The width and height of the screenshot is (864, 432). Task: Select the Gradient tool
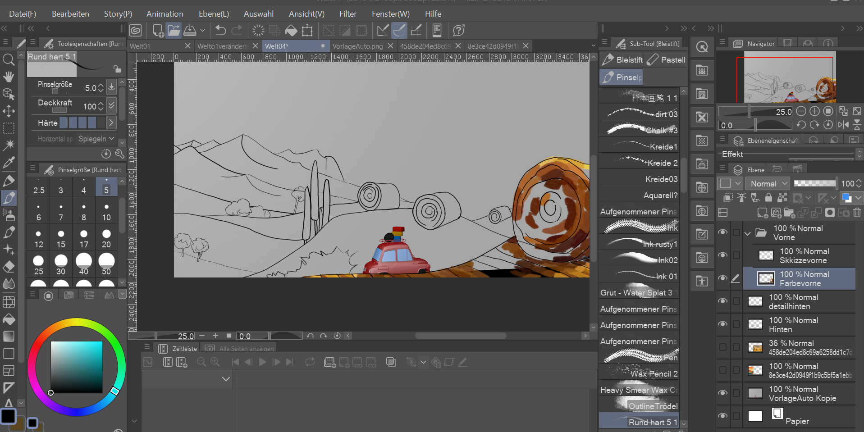(x=9, y=337)
